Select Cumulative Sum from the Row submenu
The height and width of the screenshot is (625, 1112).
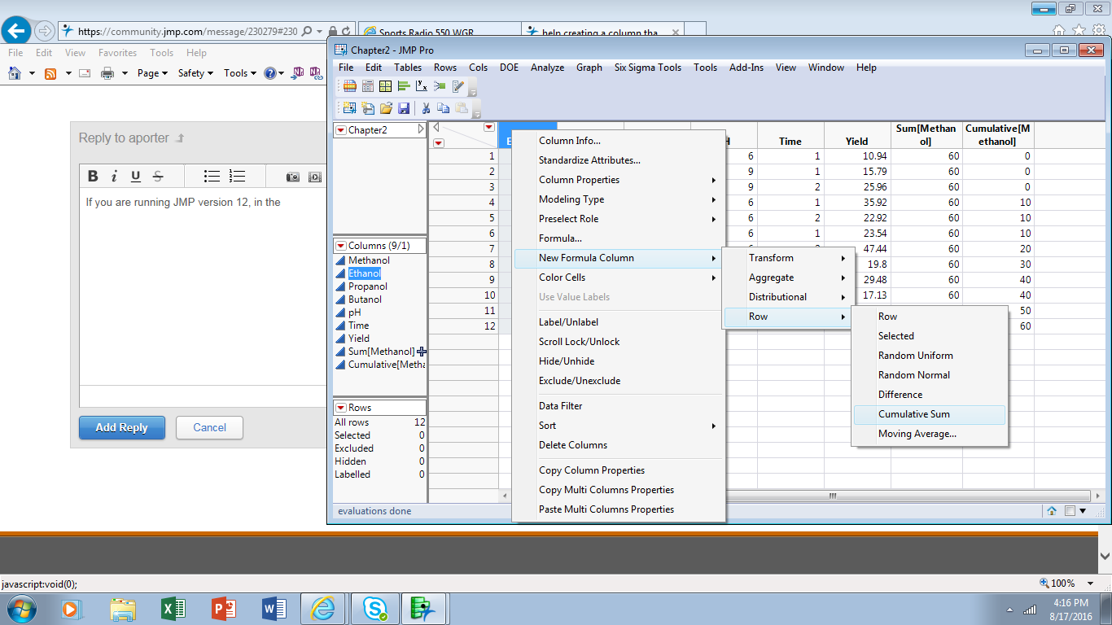[913, 414]
